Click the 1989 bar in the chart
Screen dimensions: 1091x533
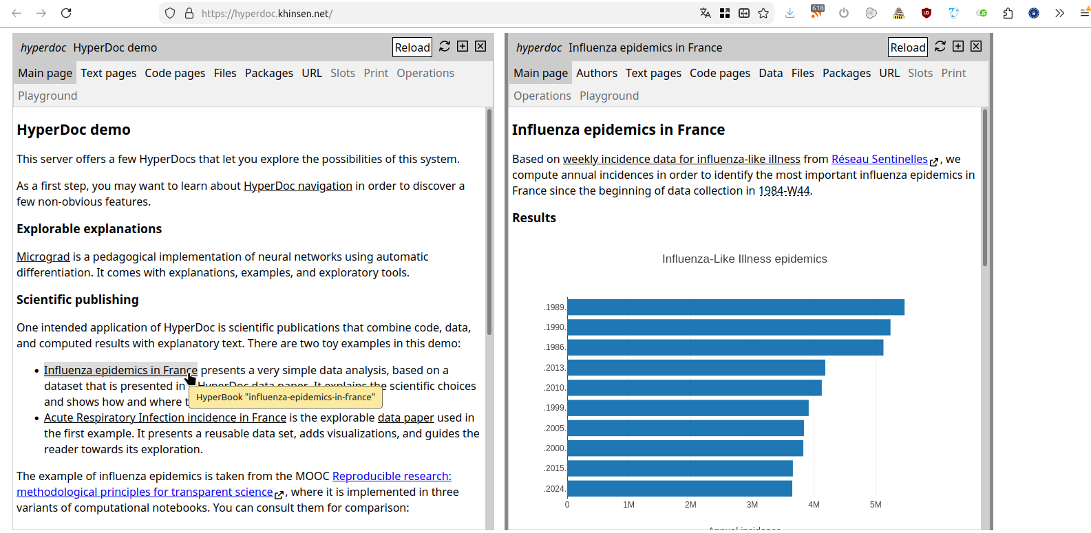pyautogui.click(x=735, y=307)
